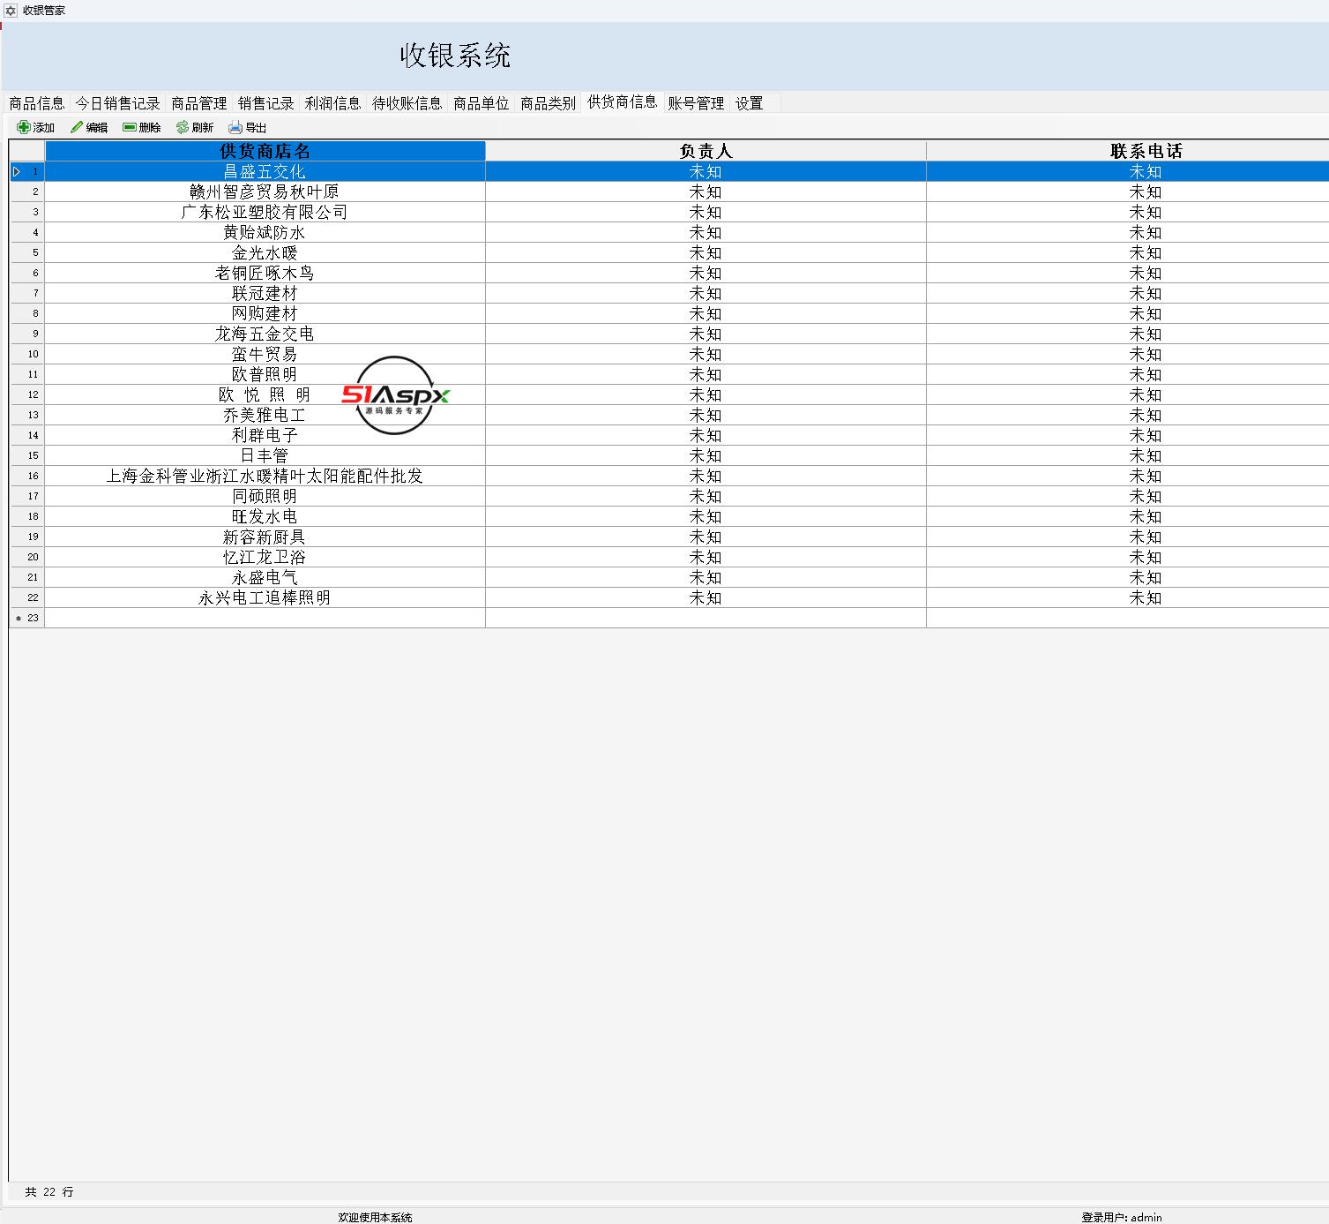Click the 共 22 行 row count
Image resolution: width=1329 pixels, height=1224 pixels.
[49, 1192]
